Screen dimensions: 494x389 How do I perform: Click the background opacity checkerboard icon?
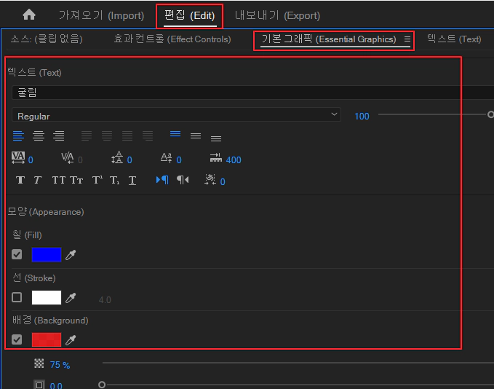coord(39,364)
